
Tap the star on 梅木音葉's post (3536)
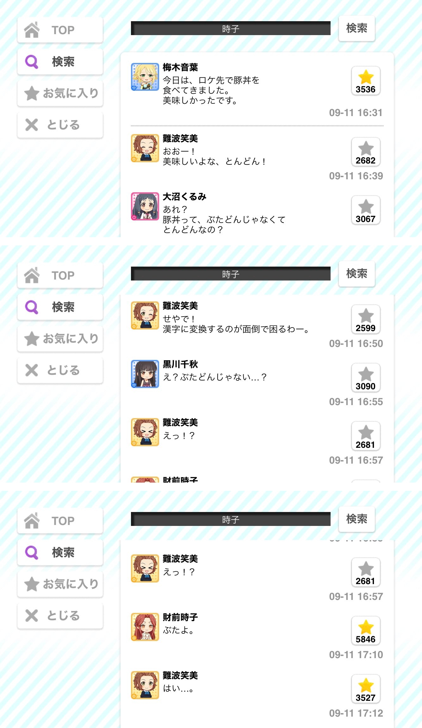[366, 81]
